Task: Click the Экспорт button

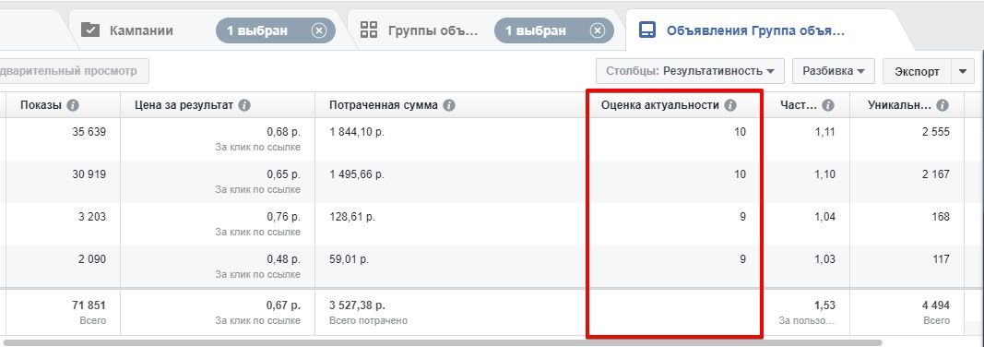Action: click(917, 72)
